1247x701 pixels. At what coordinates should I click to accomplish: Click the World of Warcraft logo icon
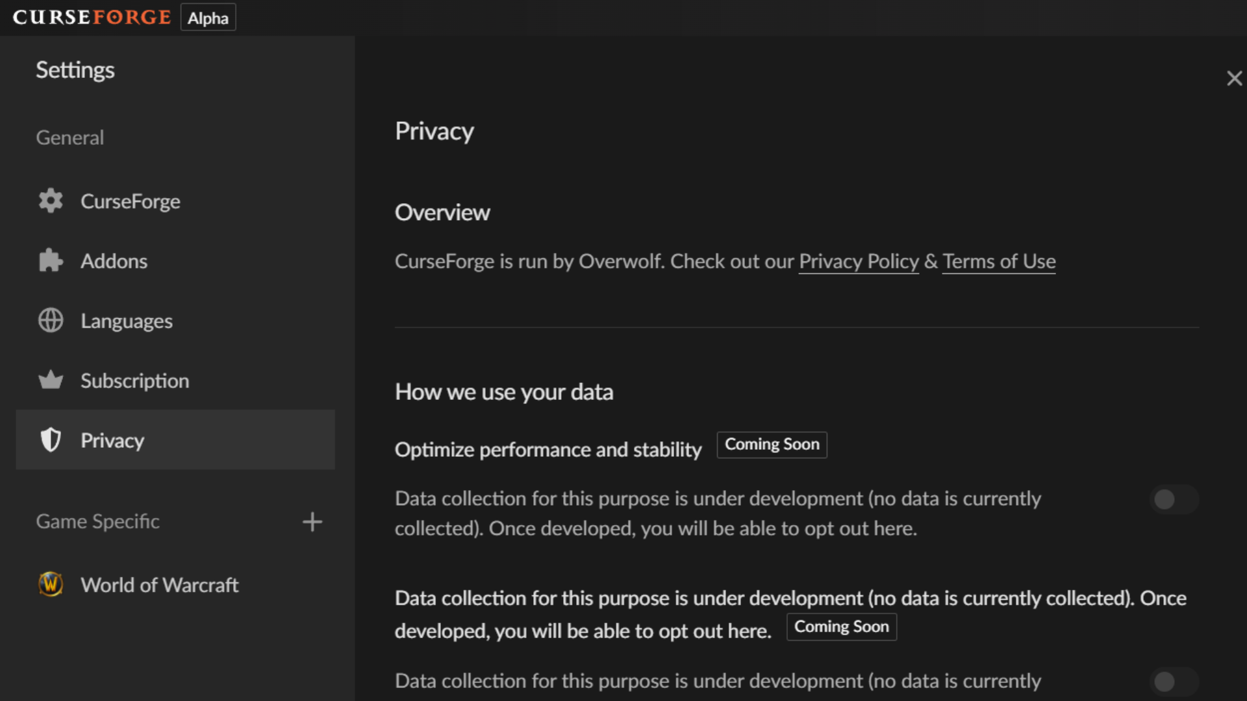point(51,585)
